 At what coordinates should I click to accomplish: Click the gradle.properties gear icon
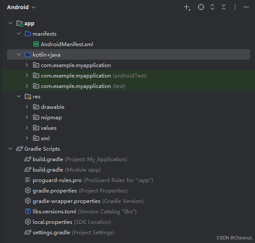28,190
